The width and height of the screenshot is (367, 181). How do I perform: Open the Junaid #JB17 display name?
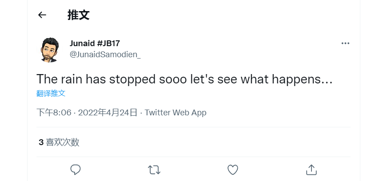point(95,43)
